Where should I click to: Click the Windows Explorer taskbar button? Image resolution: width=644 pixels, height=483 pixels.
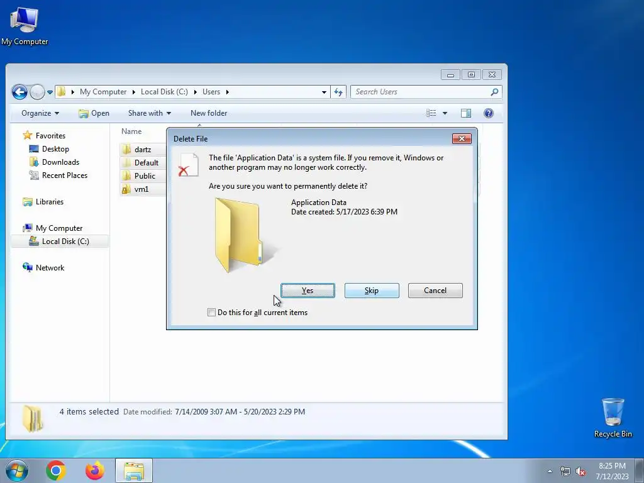click(134, 470)
